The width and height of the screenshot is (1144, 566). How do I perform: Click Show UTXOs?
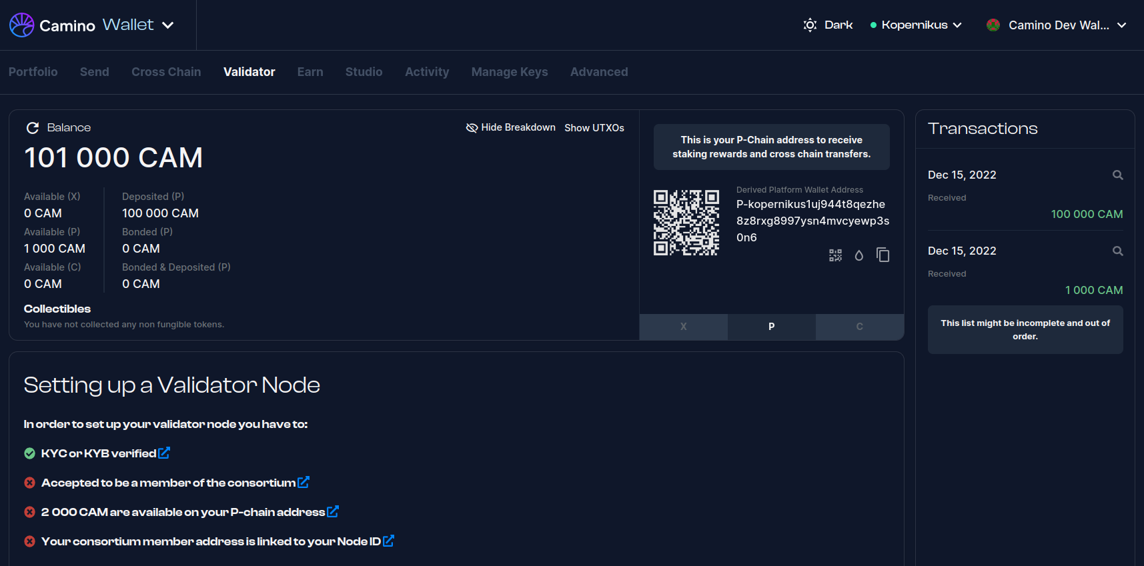pyautogui.click(x=594, y=128)
